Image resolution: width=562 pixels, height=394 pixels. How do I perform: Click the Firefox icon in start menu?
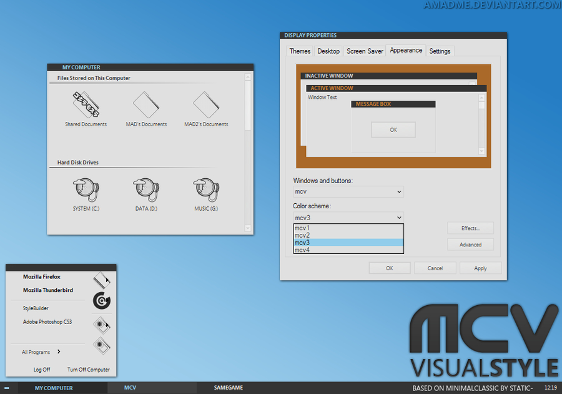(x=102, y=280)
